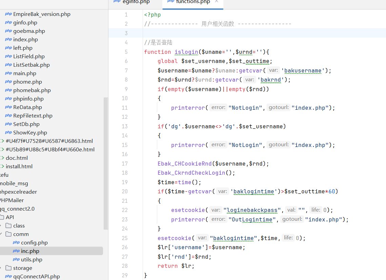This screenshot has height=280, width=386.
Task: Open SetDb.php in the file tree
Action: [x=26, y=124]
